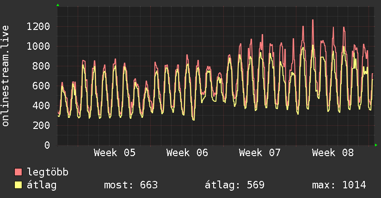This screenshot has height=198, width=381.
Task: Click the 800 y-axis tick label
Action: [41, 66]
